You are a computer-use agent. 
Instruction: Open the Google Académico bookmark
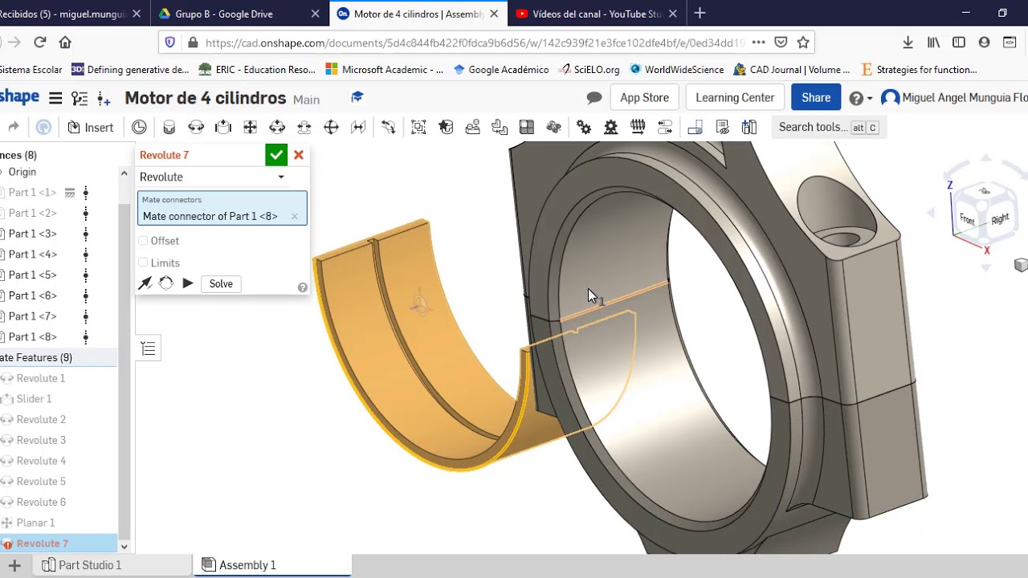point(501,70)
